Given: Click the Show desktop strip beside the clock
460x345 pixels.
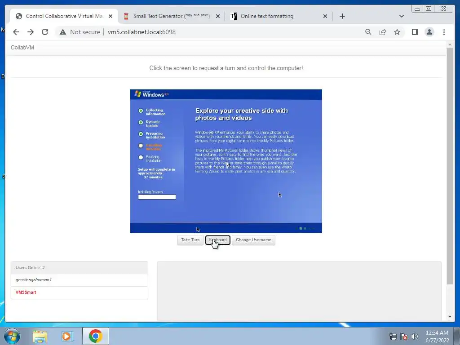Looking at the screenshot, I should [457, 336].
